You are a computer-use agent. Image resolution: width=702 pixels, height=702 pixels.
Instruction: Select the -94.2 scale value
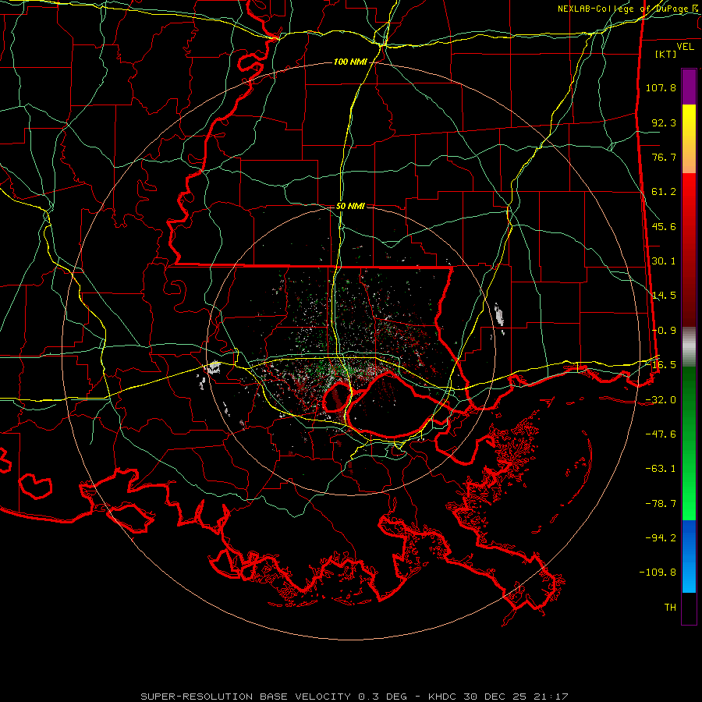[x=661, y=538]
